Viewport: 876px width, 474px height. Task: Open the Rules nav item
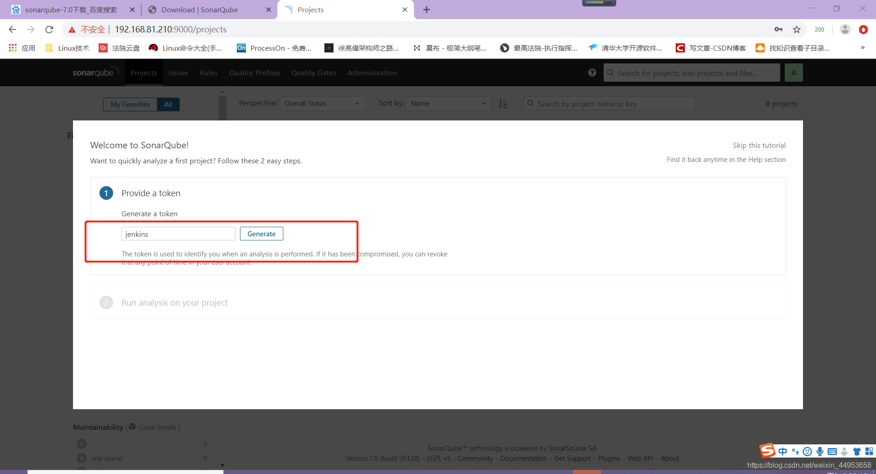coord(209,73)
